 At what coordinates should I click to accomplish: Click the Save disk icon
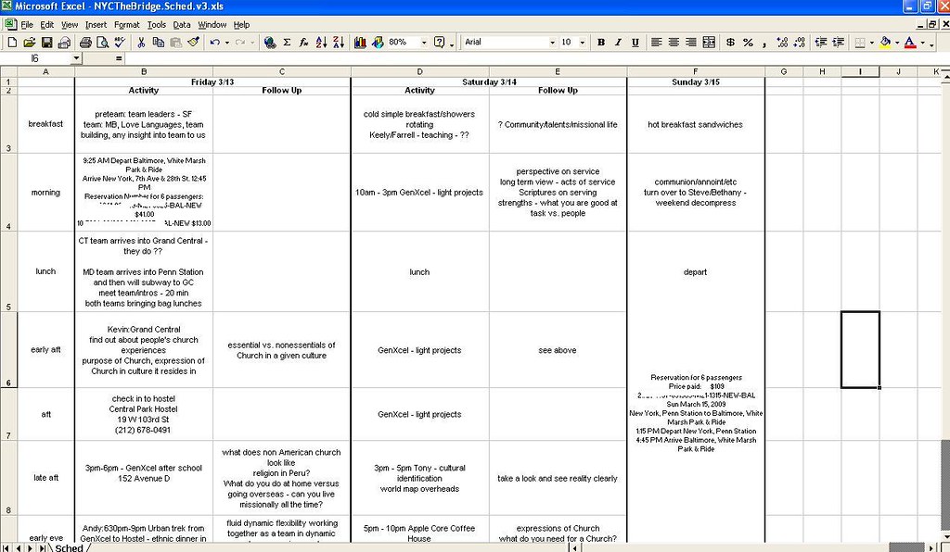click(x=46, y=43)
